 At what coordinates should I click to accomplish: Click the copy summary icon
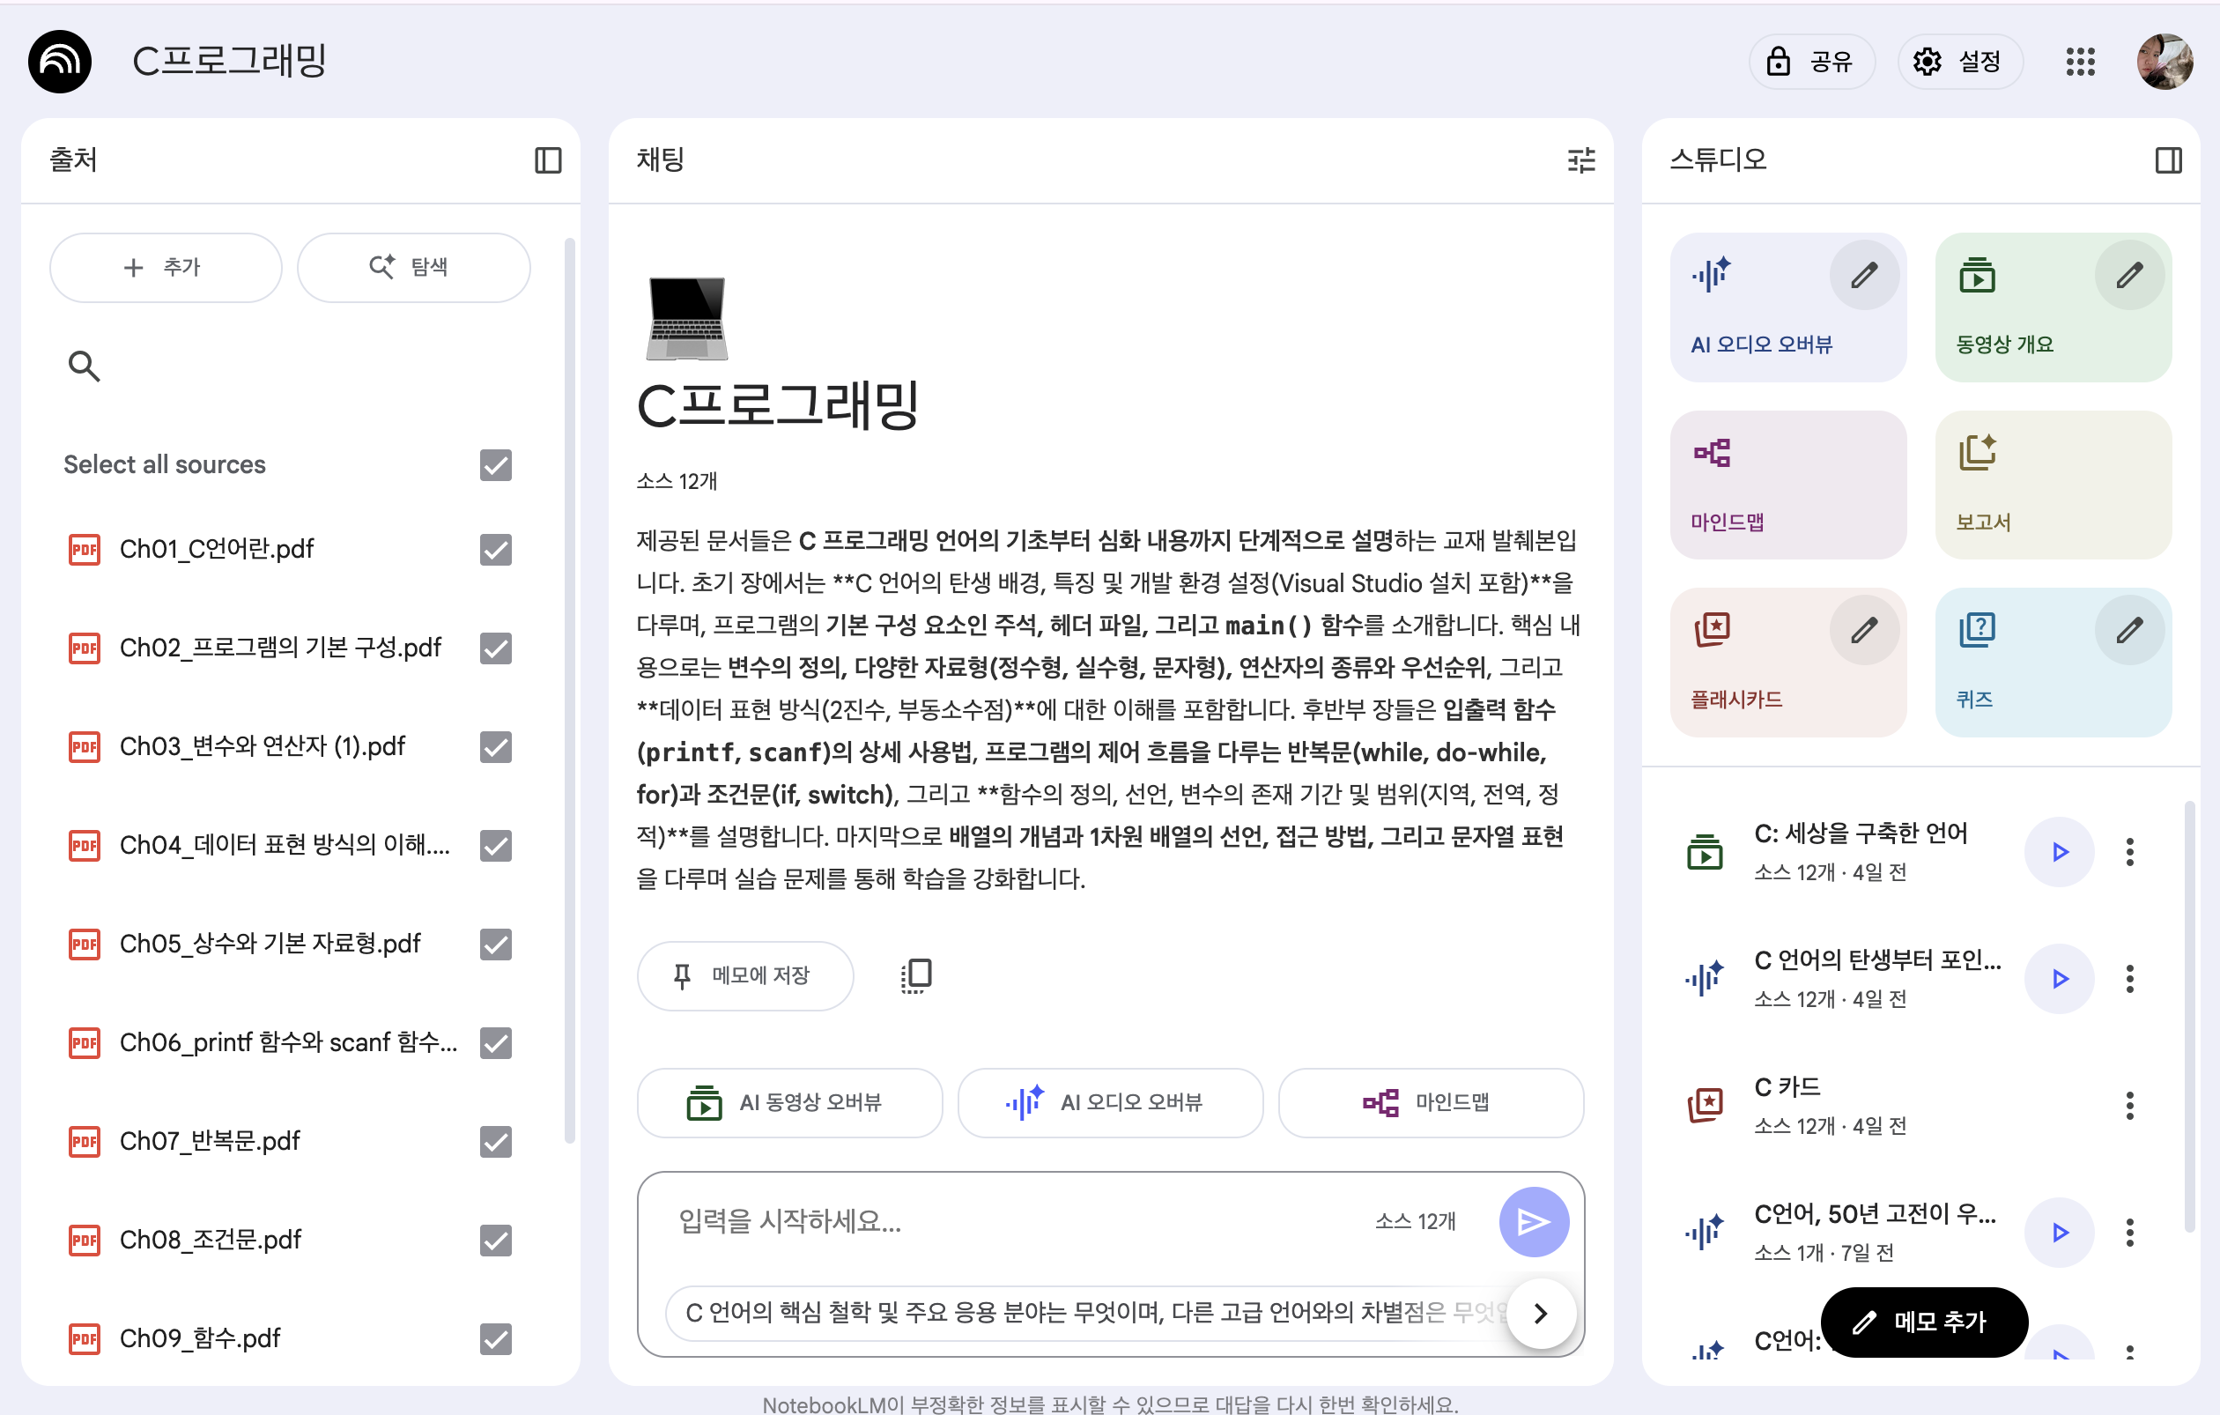(x=915, y=975)
